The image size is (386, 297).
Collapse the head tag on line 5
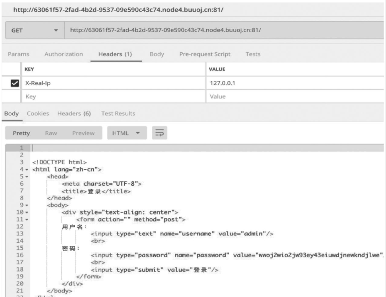coord(27,177)
